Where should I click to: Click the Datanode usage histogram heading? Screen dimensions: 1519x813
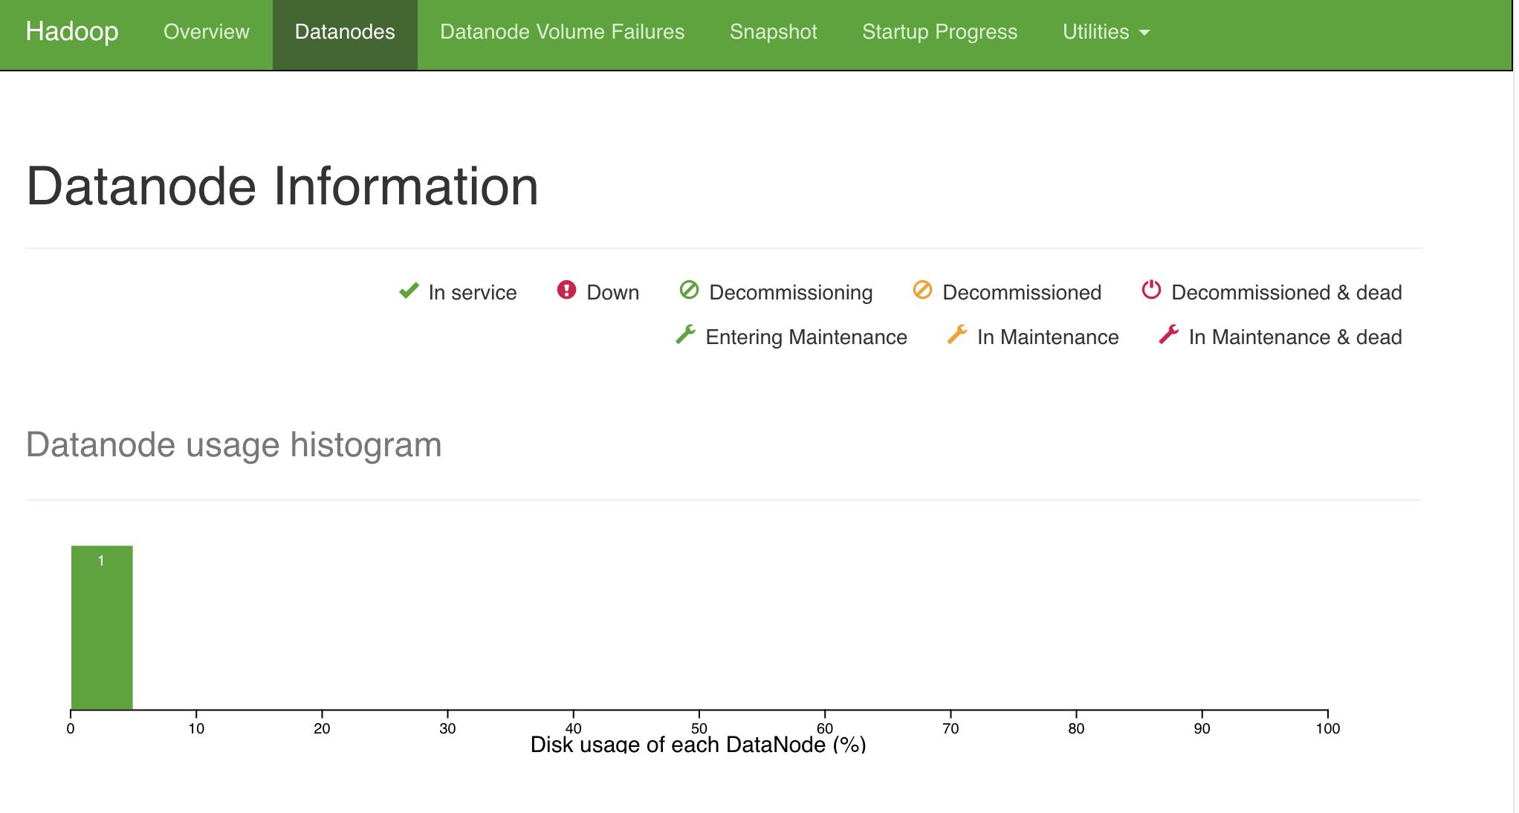[234, 445]
